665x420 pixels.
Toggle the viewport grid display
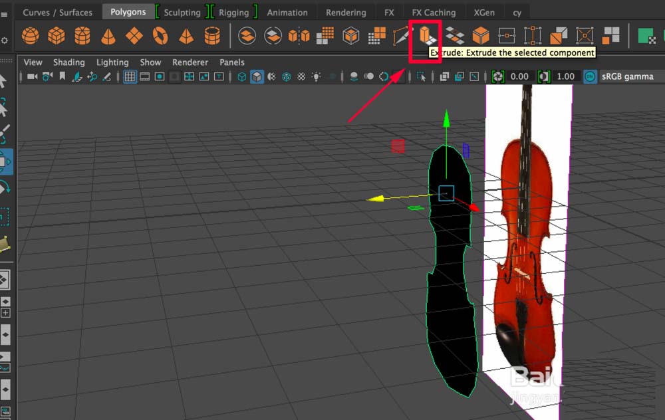[130, 76]
